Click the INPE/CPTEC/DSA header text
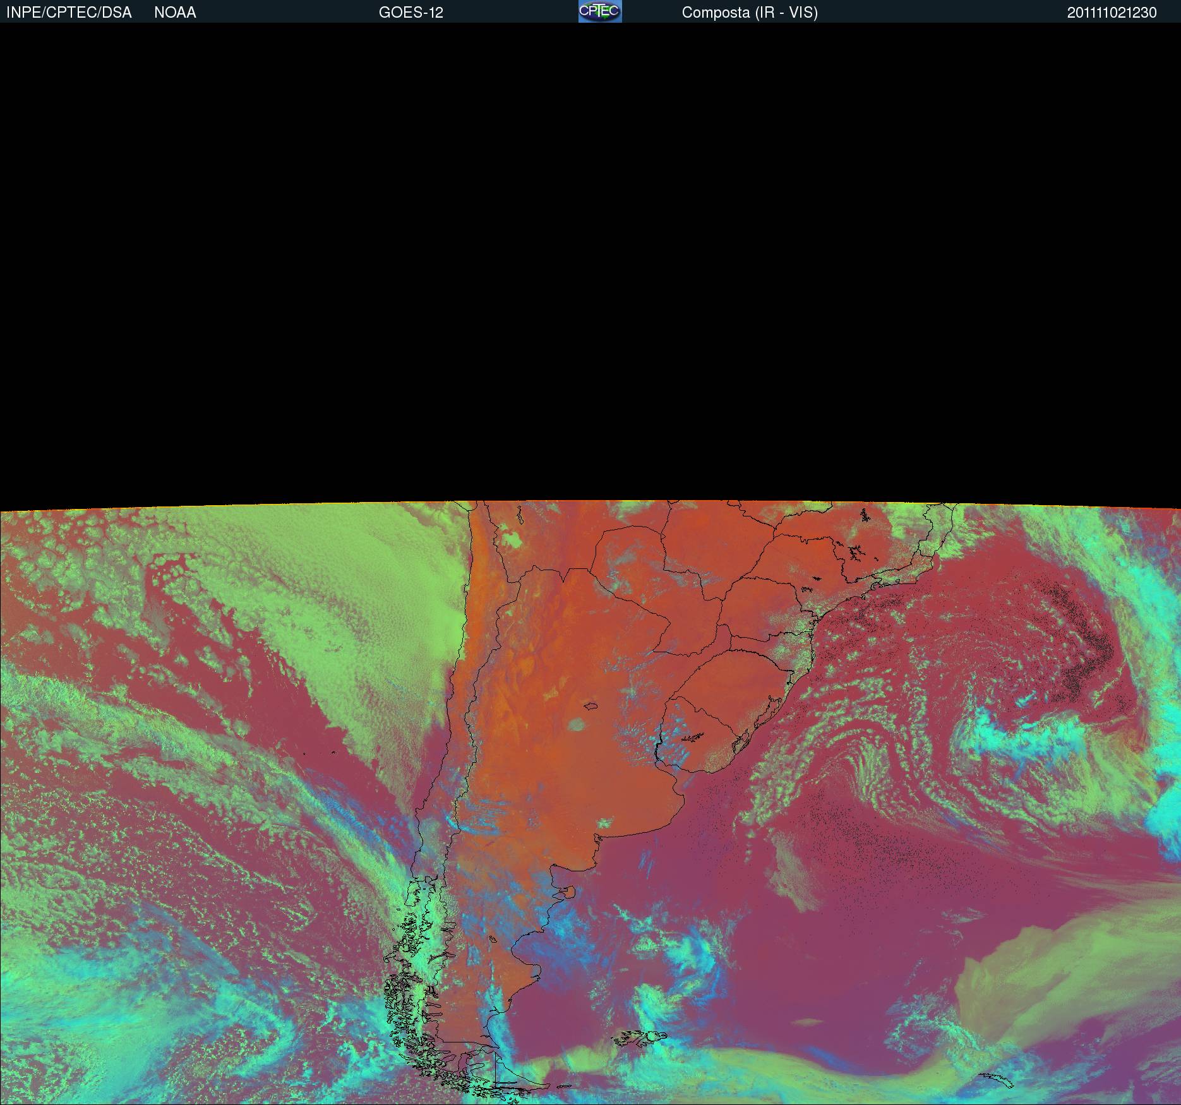The width and height of the screenshot is (1181, 1105). 69,13
